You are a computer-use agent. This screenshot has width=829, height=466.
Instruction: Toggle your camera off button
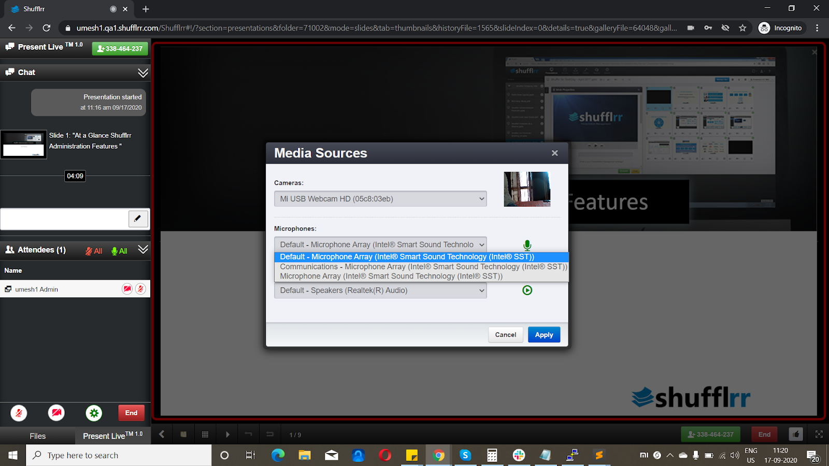click(x=56, y=413)
